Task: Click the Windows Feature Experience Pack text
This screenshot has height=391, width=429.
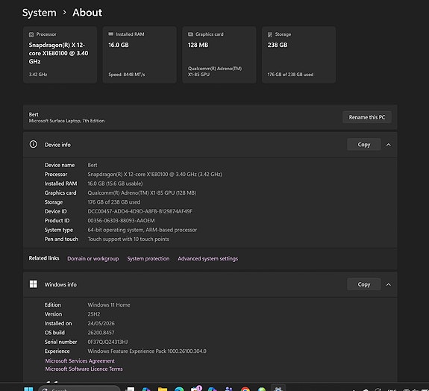Action: click(x=147, y=351)
